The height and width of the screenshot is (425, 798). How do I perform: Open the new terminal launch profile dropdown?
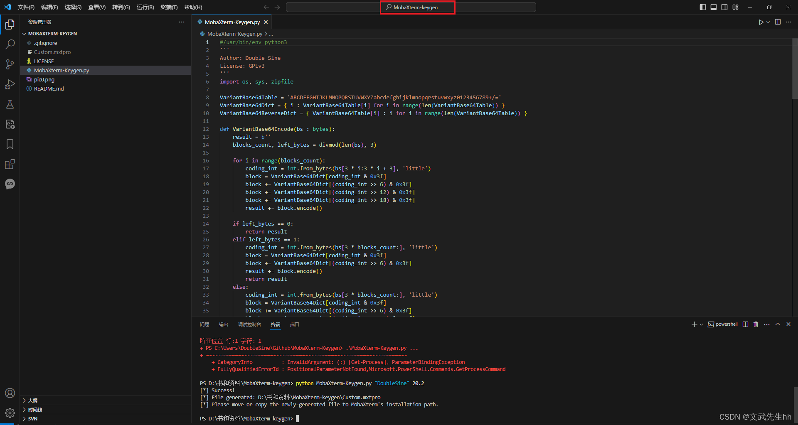[701, 324]
